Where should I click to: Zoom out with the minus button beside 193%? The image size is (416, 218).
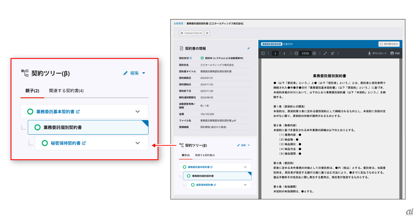(296, 53)
